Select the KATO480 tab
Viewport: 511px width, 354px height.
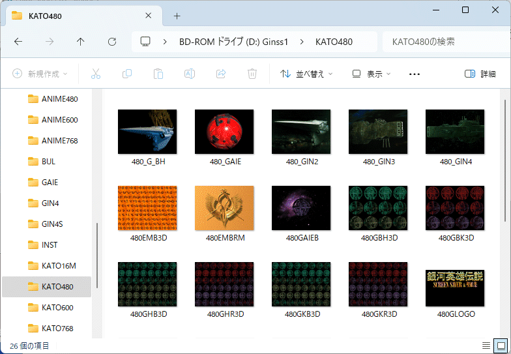(x=84, y=16)
